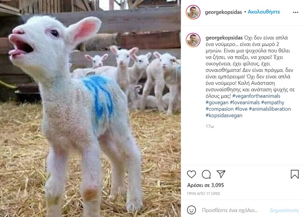303x217 pixels.
Task: Save the post with bookmark icon
Action: point(295,174)
